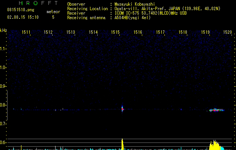Click time axis label 1514
This screenshot has width=236, height=150.
[x=93, y=32]
